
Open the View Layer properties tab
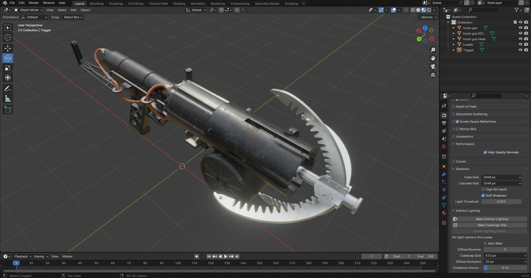(444, 131)
